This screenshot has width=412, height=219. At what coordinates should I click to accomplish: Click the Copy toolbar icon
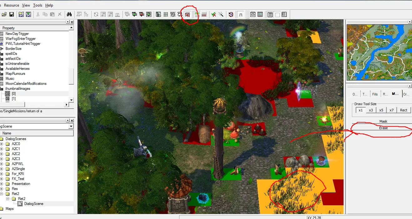45,14
